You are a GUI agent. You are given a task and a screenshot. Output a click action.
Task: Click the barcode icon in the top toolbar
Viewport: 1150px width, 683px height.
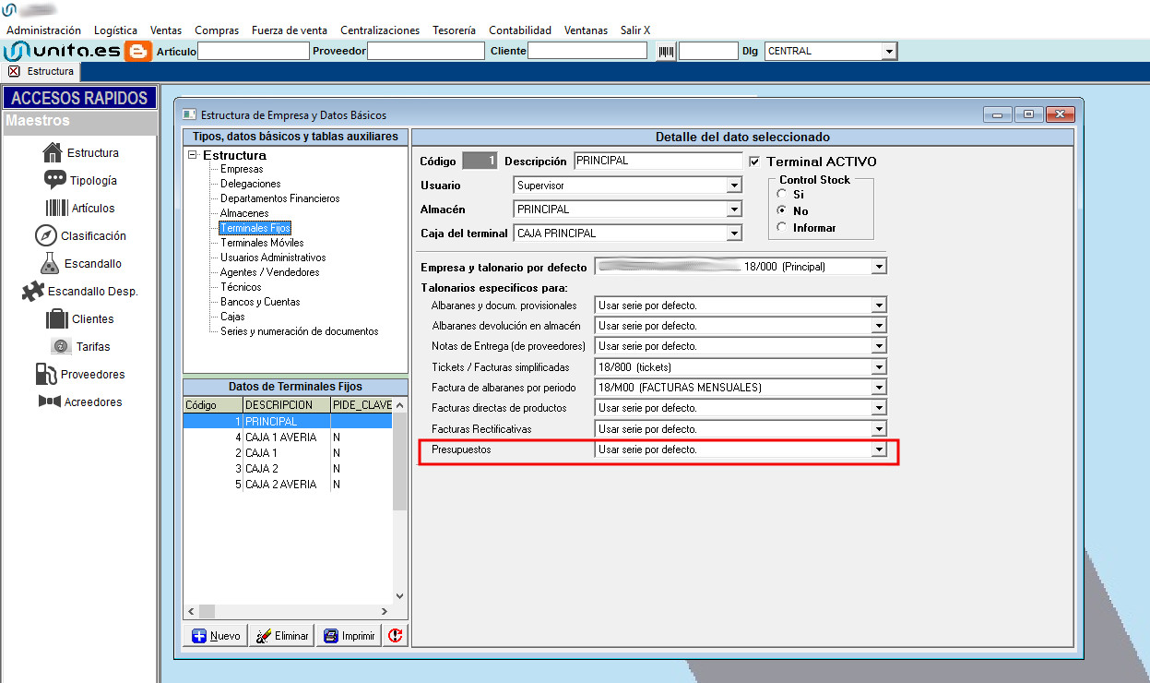click(665, 52)
